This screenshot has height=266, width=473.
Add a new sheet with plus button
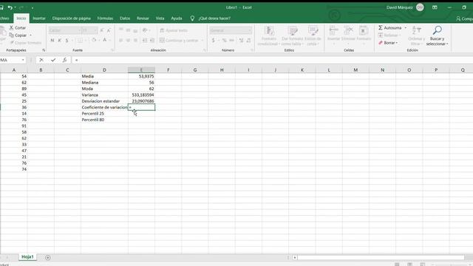click(47, 258)
